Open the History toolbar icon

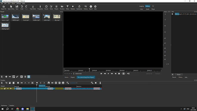86,7
